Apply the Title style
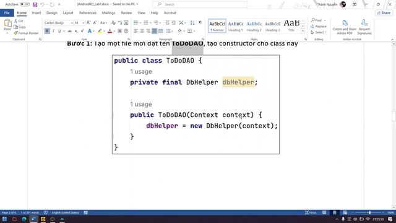Screen dimensions: 396x223 291,26
